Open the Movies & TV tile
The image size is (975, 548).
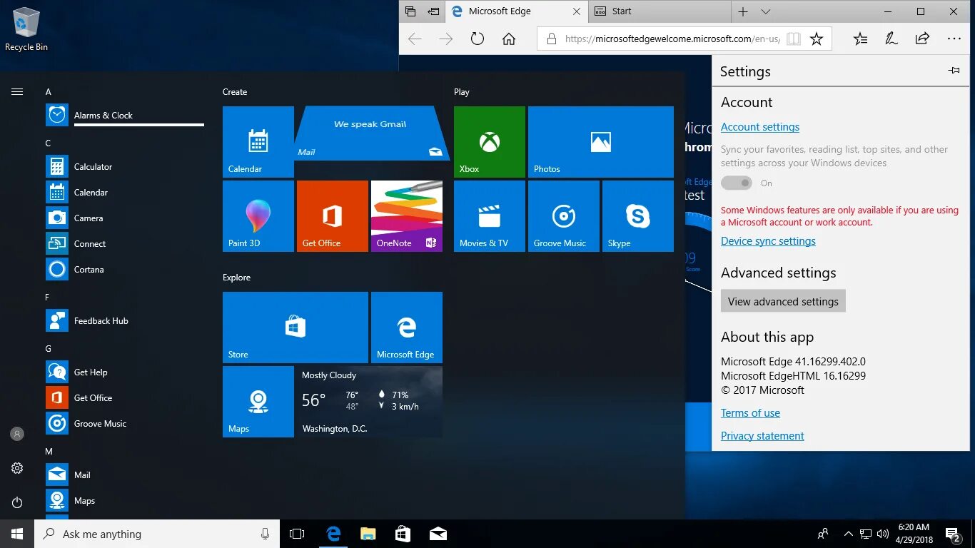point(490,216)
